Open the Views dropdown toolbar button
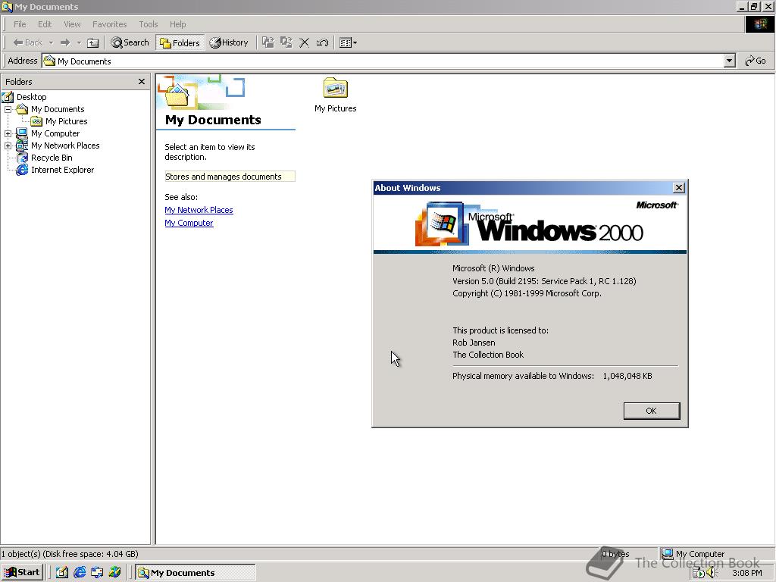 [x=349, y=42]
